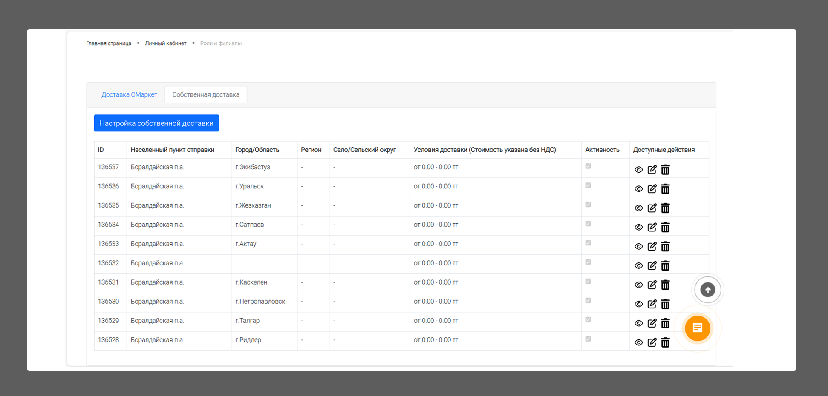The image size is (828, 396).
Task: Open the orange chat widget button
Action: [698, 328]
